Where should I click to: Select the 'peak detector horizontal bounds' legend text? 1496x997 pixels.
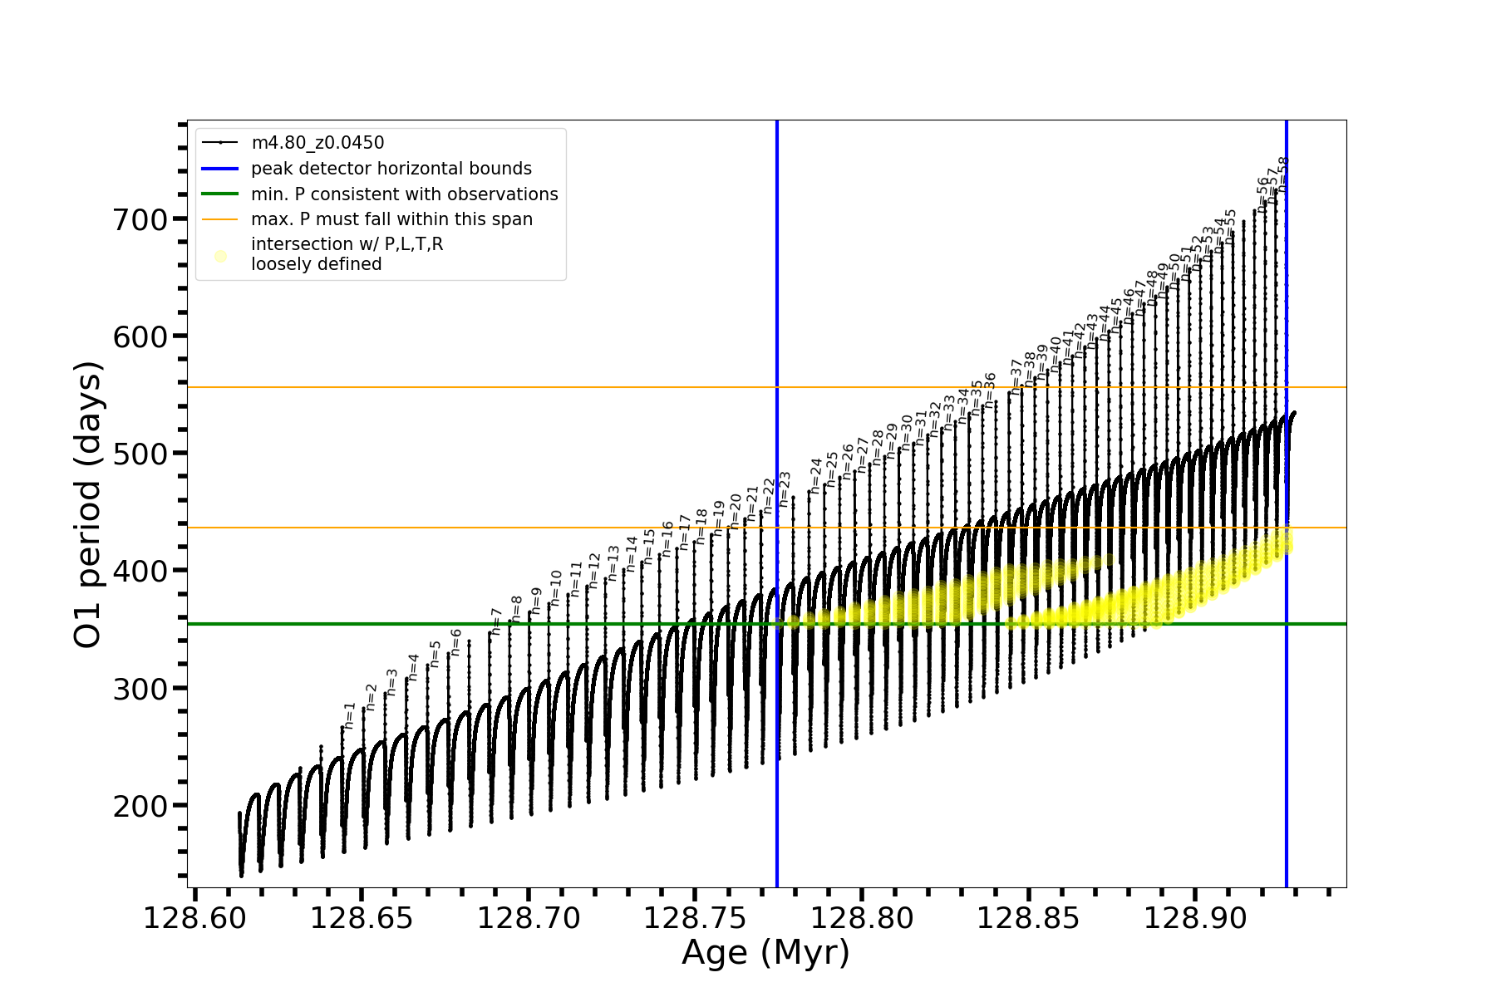391,169
